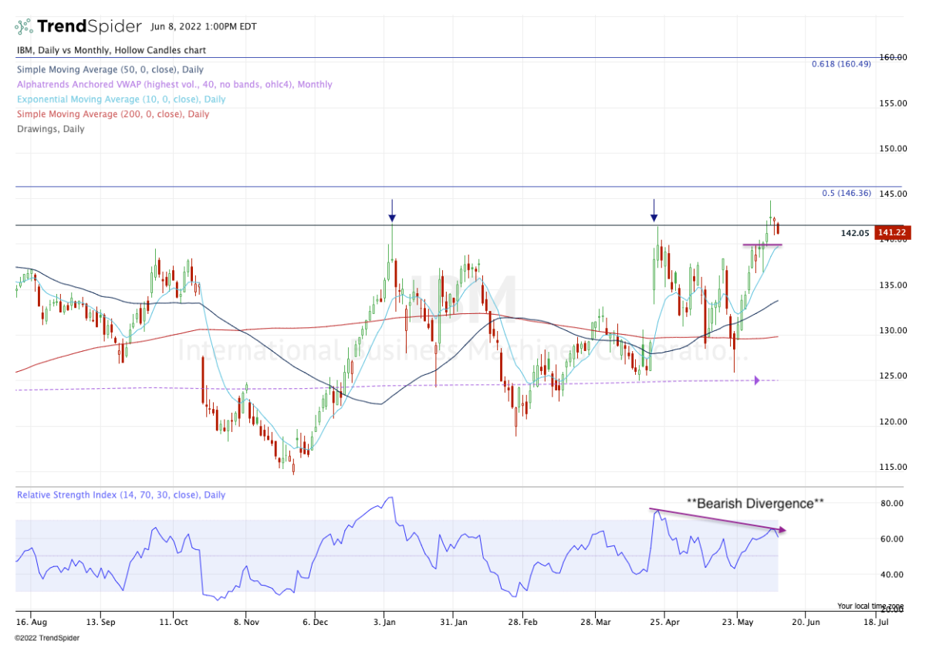Click the Bearish Divergence annotation text
The width and height of the screenshot is (926, 645).
(x=755, y=503)
